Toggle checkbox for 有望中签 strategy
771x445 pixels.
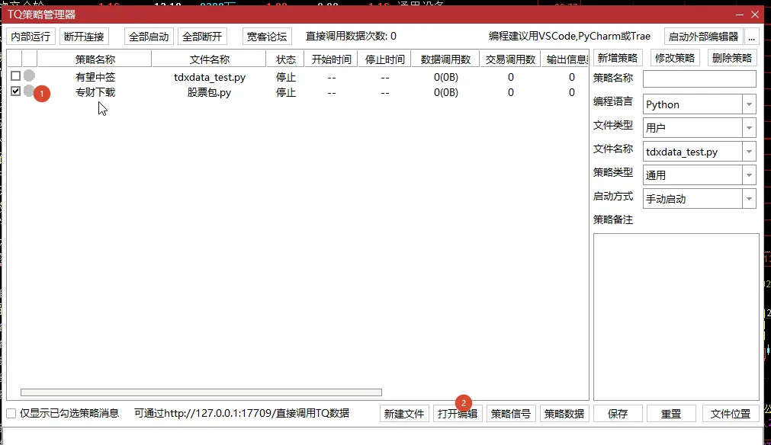(16, 76)
